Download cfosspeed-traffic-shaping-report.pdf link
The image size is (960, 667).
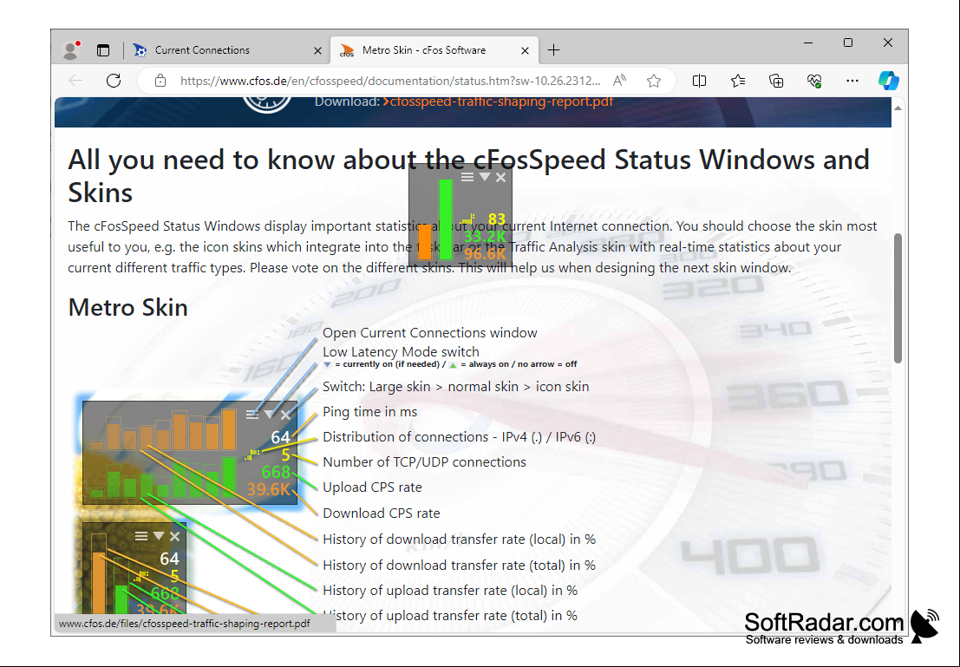coord(498,101)
